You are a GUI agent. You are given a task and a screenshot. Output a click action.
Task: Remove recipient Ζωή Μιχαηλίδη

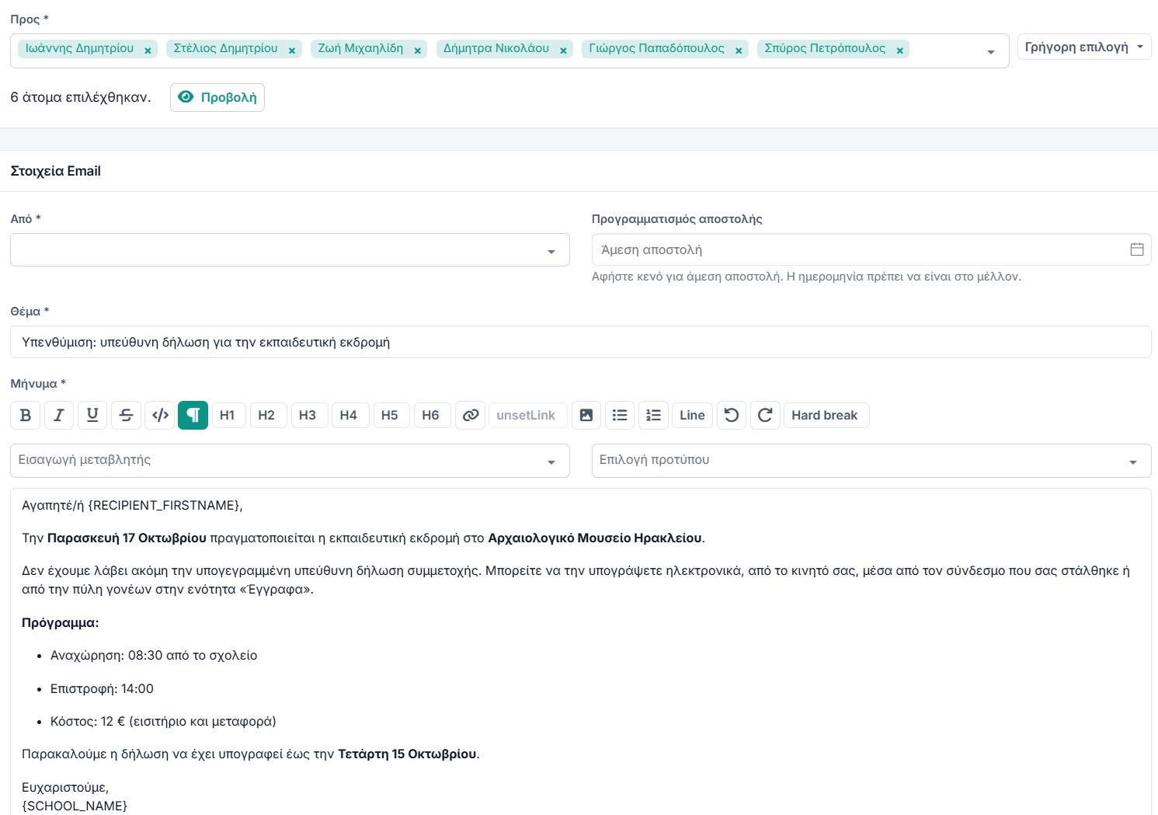point(417,51)
